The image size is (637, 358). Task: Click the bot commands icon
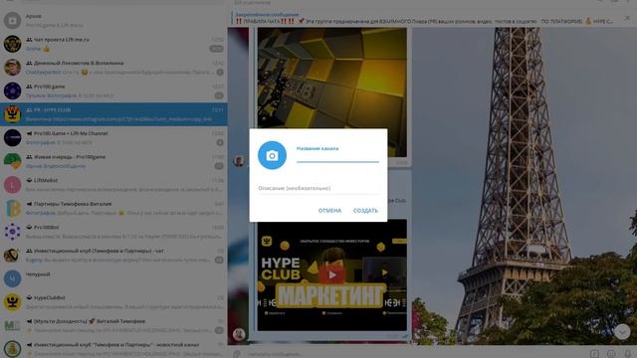pyautogui.click(x=594, y=354)
